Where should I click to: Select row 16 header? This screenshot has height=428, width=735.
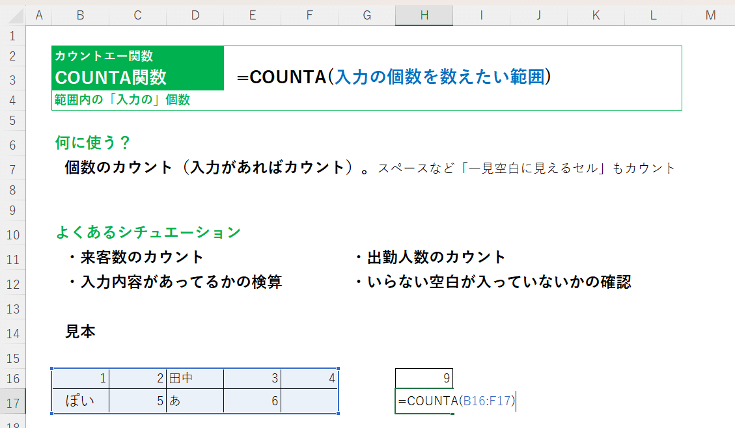pyautogui.click(x=12, y=379)
